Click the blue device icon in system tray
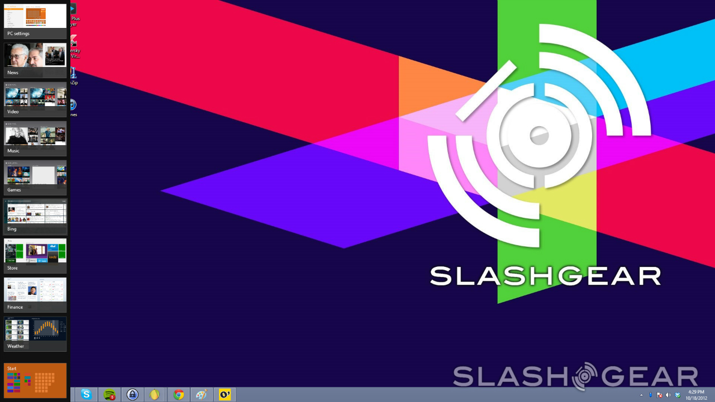Screen dimensions: 715x402 (x=651, y=395)
